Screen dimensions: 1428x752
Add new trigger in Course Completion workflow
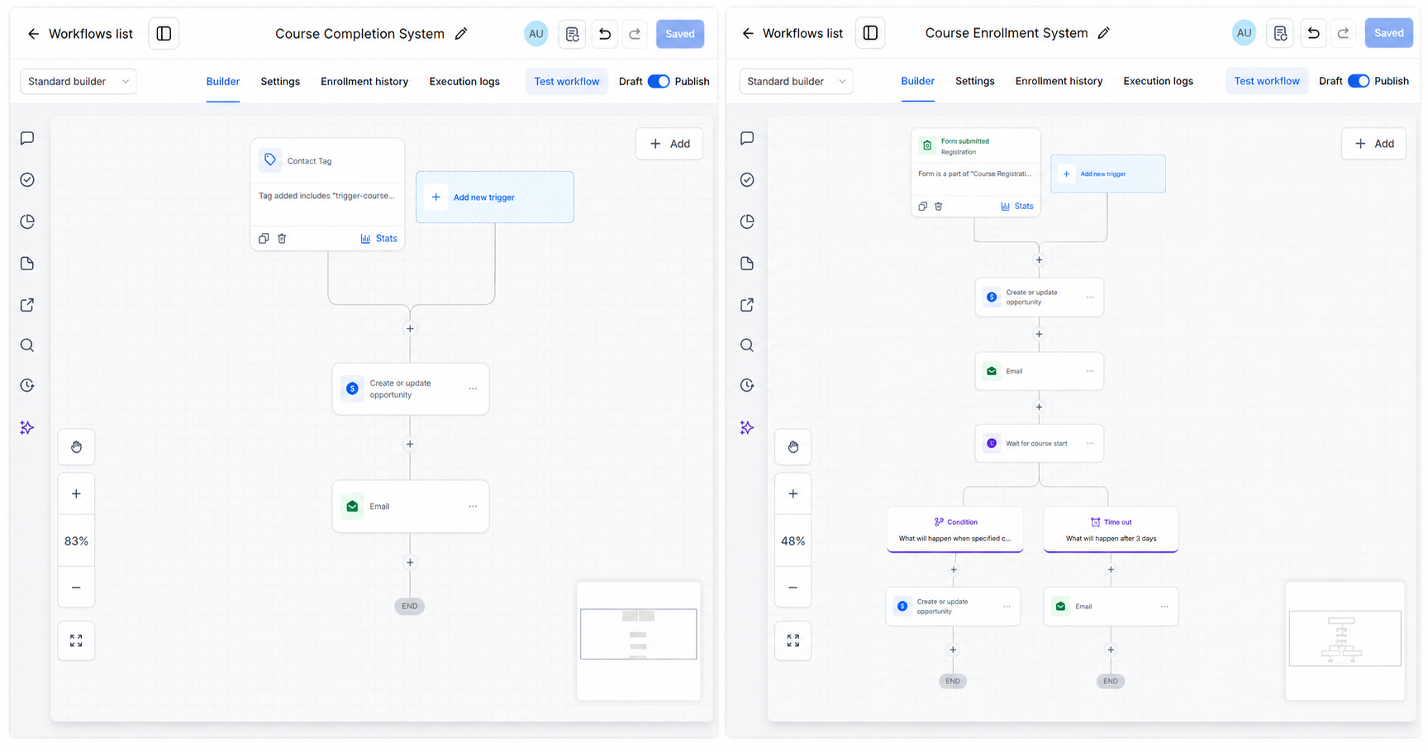(495, 198)
